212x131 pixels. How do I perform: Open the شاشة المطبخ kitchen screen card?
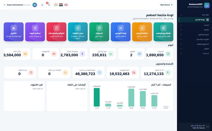142,32
